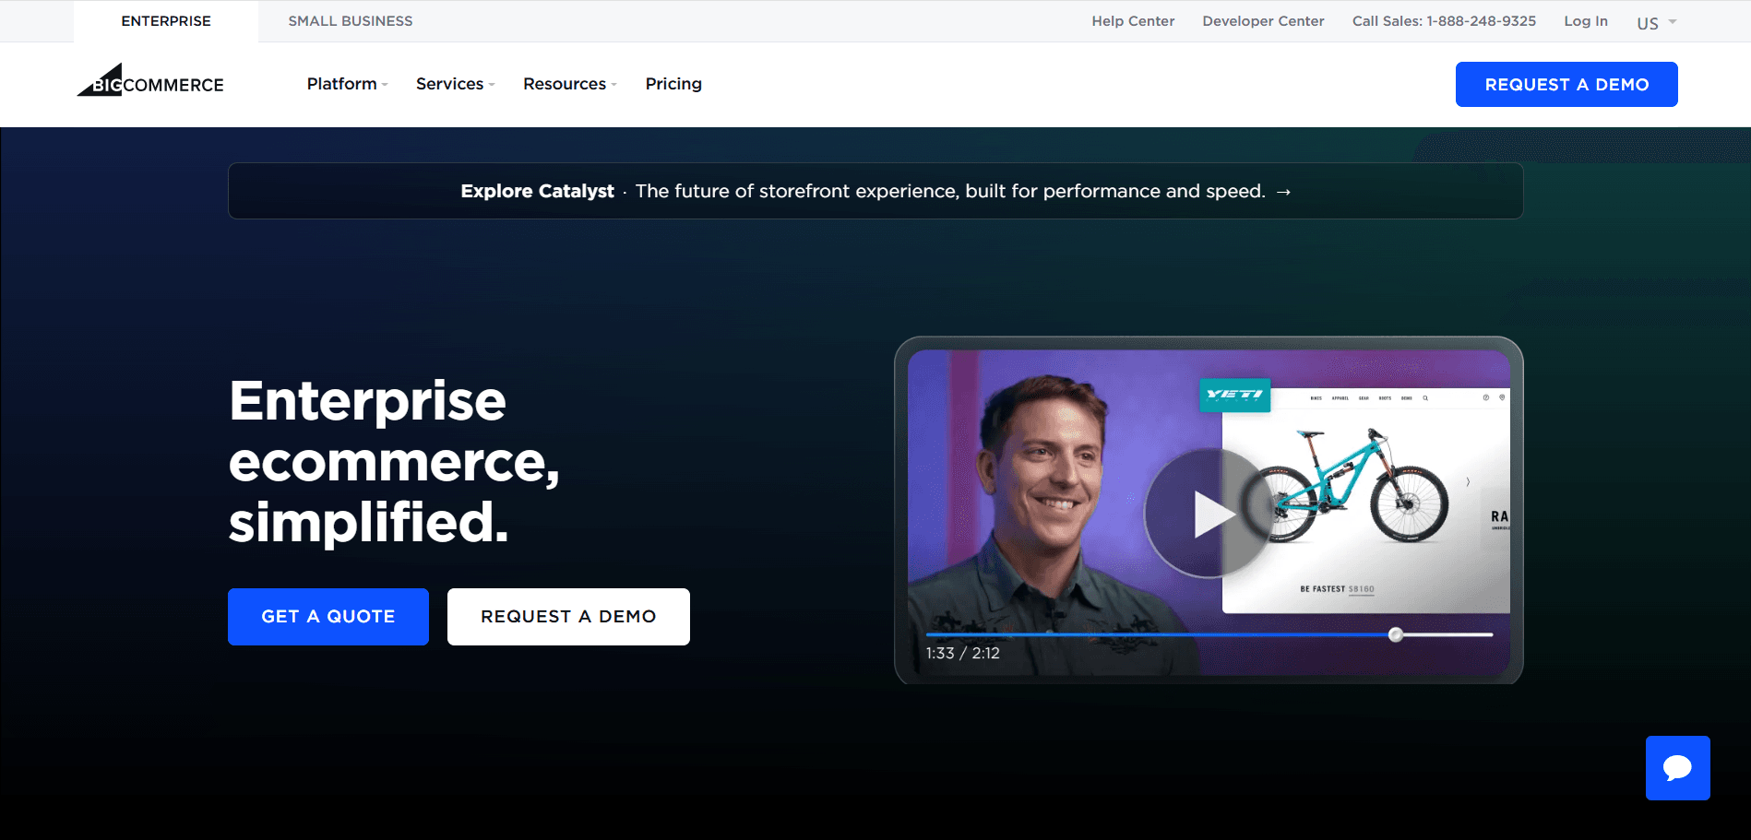Screen dimensions: 1751x840
Task: Switch to the Small Business tab
Action: click(351, 21)
